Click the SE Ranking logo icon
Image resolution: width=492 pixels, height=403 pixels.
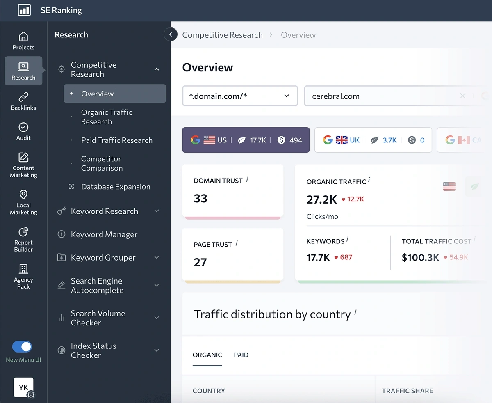pyautogui.click(x=23, y=10)
